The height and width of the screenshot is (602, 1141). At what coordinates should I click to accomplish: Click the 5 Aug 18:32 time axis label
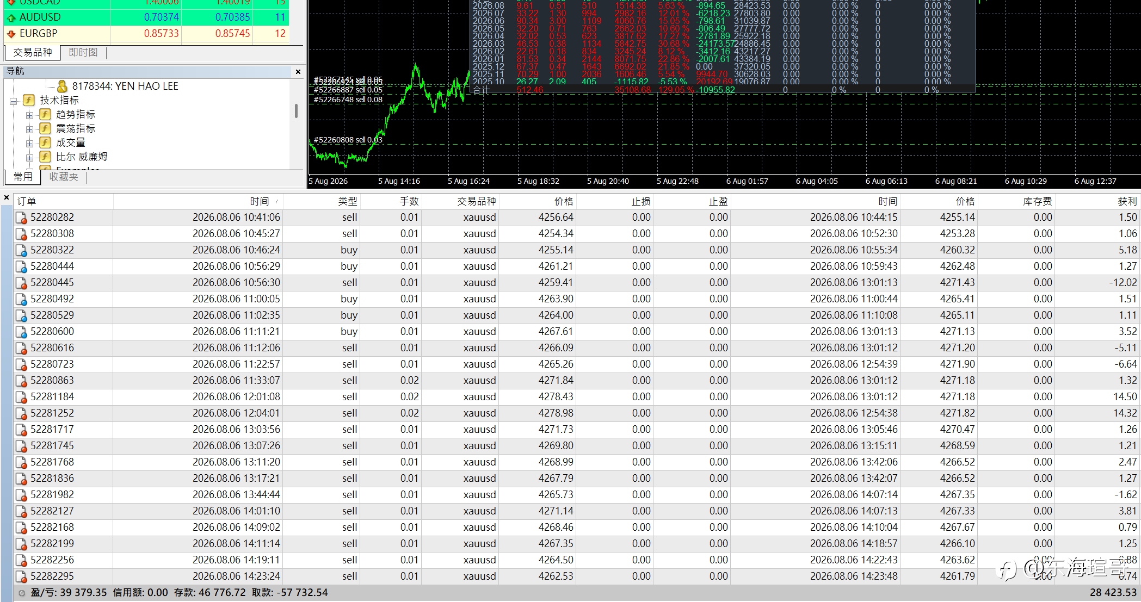(538, 181)
